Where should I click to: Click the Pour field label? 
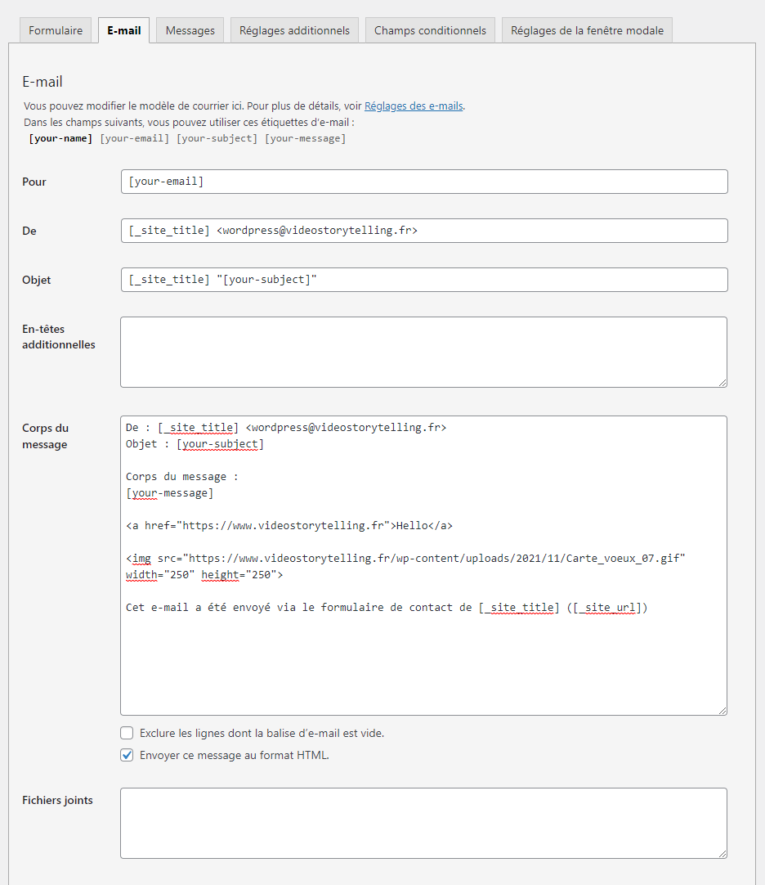pyautogui.click(x=34, y=182)
